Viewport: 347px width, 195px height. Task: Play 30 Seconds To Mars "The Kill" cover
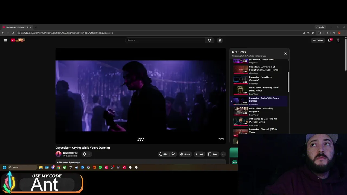(260, 122)
